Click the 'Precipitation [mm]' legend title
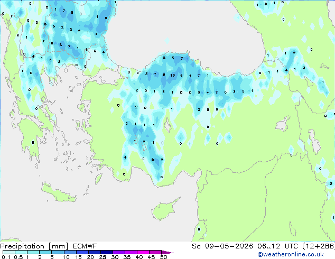Screen dimensions: 335x259 (34, 246)
